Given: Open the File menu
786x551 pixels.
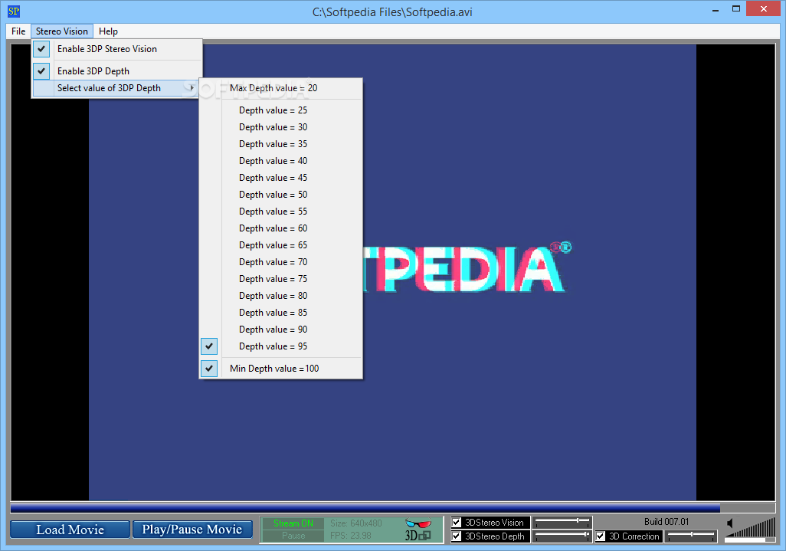Looking at the screenshot, I should tap(18, 31).
